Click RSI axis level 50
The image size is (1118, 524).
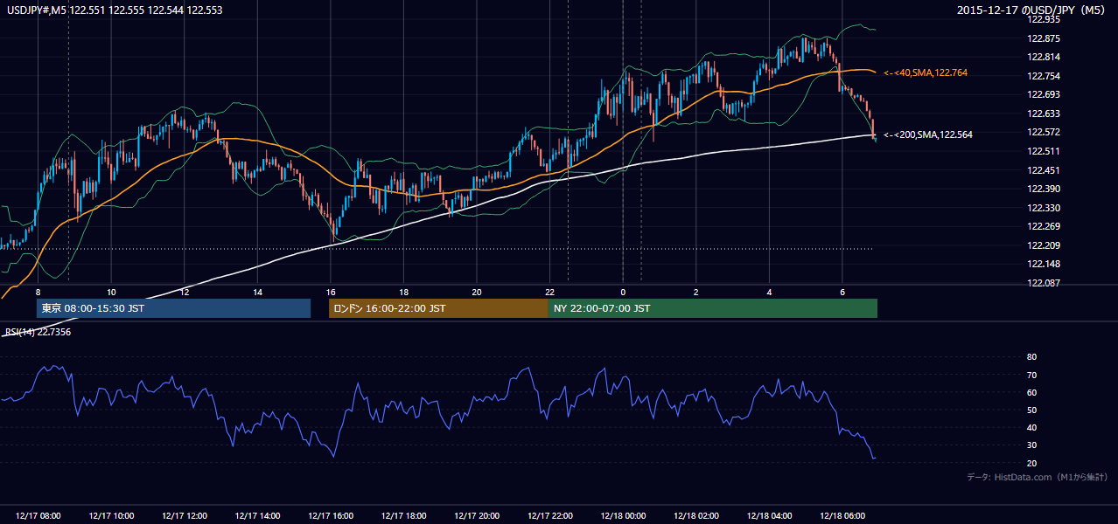click(1031, 410)
